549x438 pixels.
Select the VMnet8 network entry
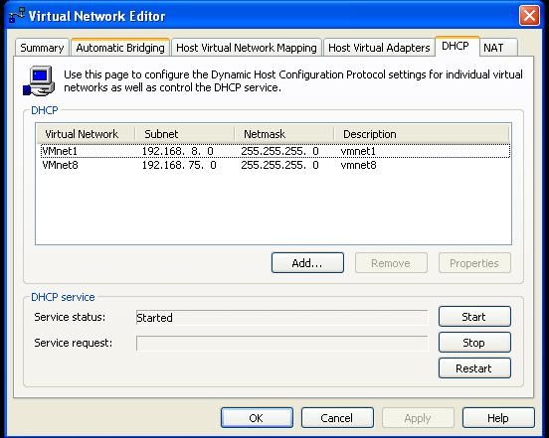[275, 165]
